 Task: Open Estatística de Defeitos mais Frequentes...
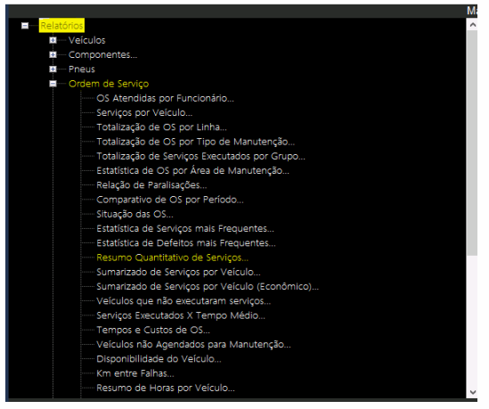coord(186,243)
